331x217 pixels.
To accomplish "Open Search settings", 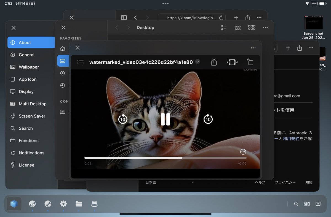I will (31, 128).
